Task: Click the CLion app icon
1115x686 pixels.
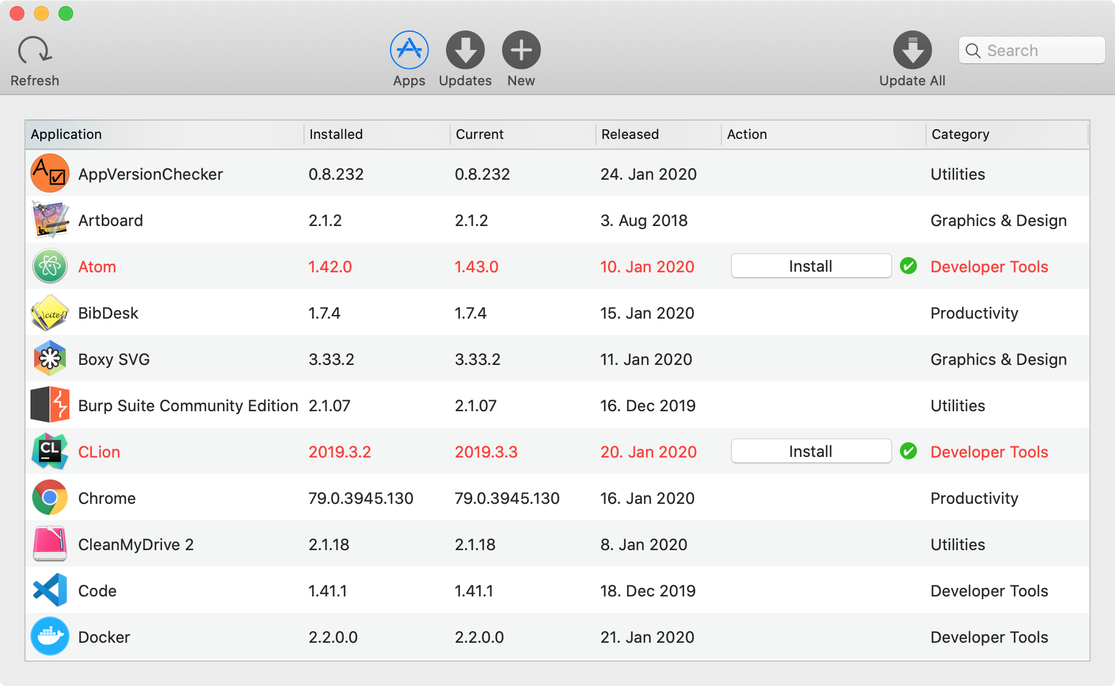Action: pyautogui.click(x=50, y=451)
